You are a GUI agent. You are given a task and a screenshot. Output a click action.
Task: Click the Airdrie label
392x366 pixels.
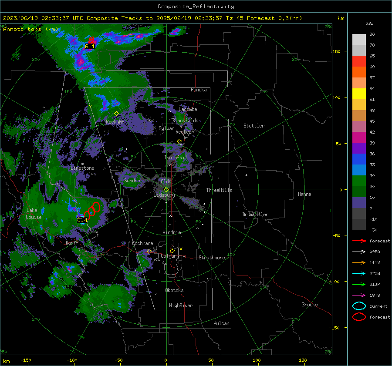pyautogui.click(x=172, y=232)
